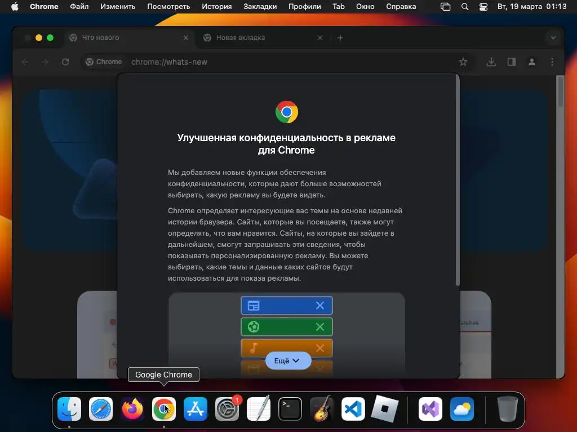Open the Изменить menu
Image resolution: width=577 pixels, height=432 pixels.
point(118,7)
